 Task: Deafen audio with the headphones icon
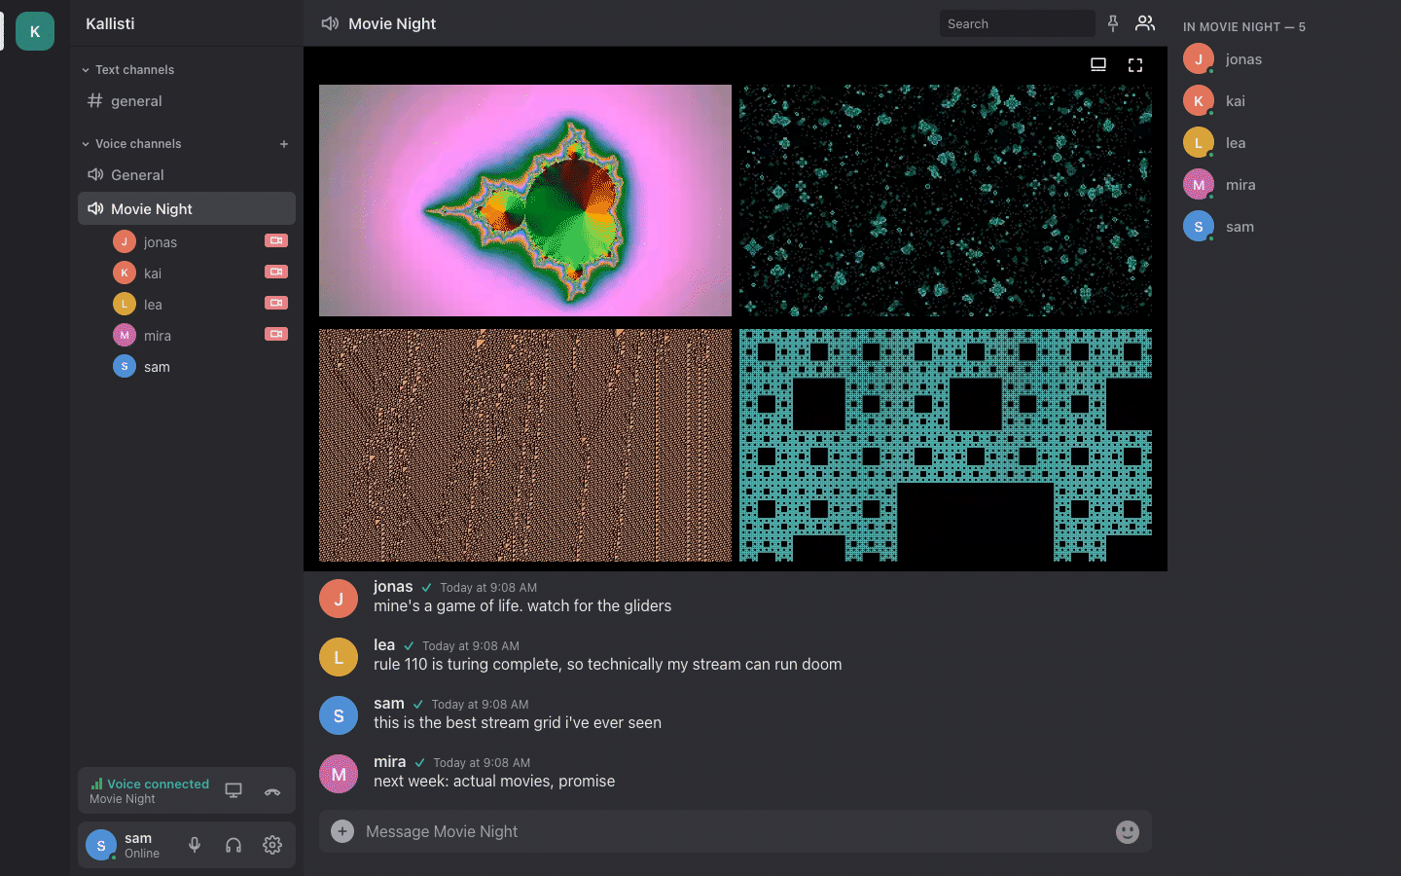pos(233,845)
